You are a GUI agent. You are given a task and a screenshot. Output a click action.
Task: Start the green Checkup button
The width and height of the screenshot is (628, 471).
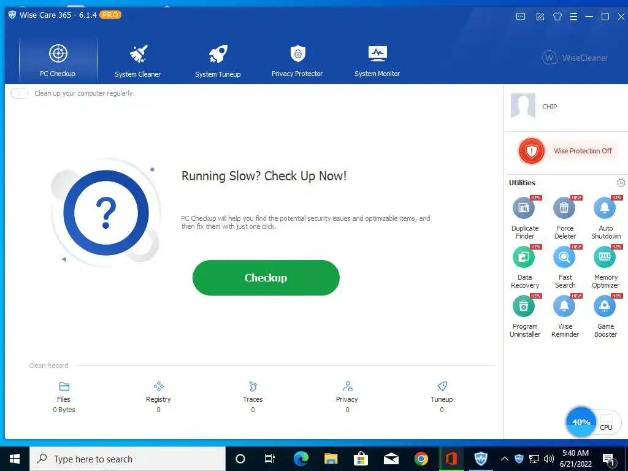coord(266,278)
